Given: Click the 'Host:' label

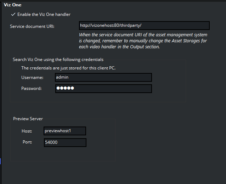Looking at the screenshot, I should (27, 131).
